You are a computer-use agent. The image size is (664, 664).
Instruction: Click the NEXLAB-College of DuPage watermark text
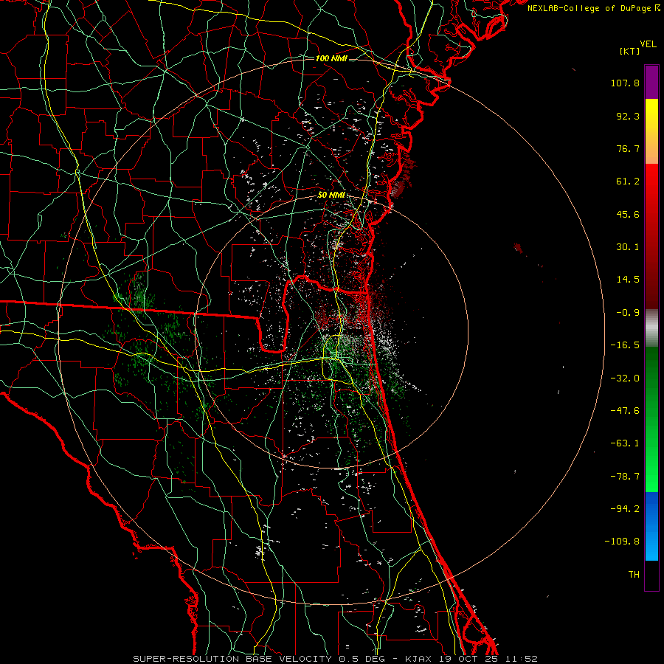(593, 8)
